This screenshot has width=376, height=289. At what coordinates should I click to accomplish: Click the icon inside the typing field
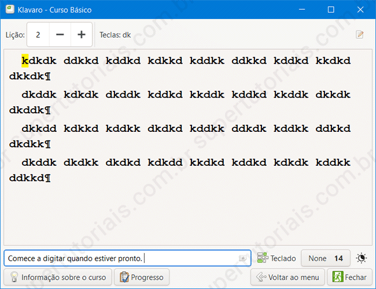[x=243, y=258]
